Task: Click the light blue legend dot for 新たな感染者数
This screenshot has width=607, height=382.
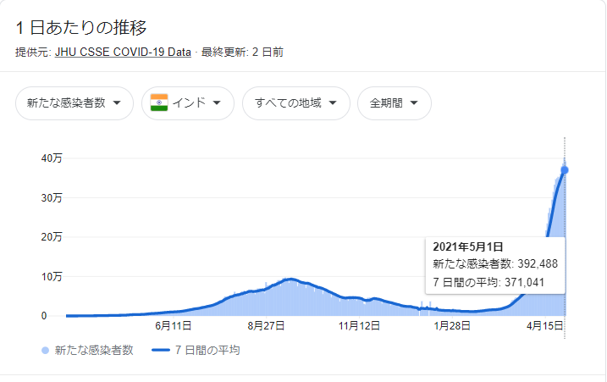Action: [46, 350]
